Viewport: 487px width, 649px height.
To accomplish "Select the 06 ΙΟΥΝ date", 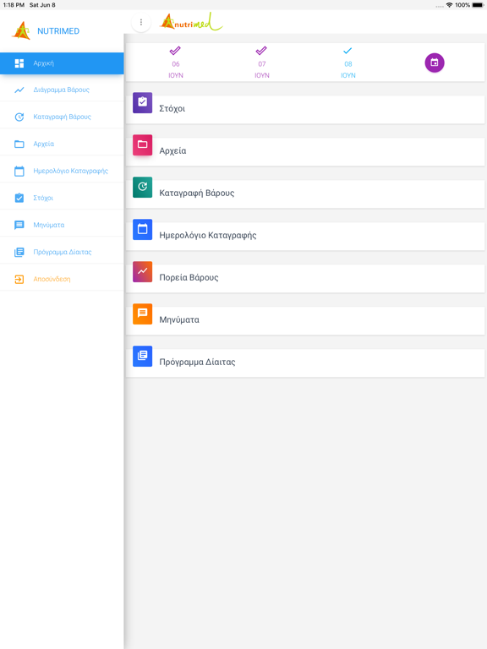I will [x=176, y=69].
